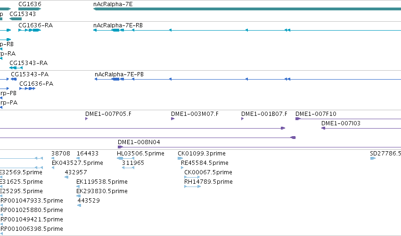Click the 38708 EST label

pos(61,154)
